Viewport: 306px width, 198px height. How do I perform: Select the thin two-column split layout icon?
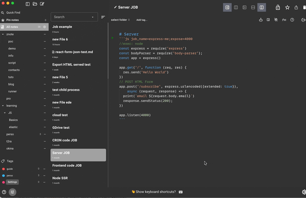236,7
